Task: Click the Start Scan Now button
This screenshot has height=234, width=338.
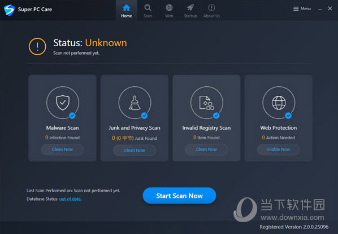Action: 179,196
